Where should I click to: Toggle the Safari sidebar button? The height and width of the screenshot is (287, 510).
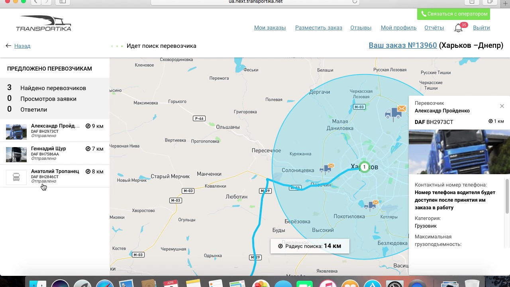(63, 2)
